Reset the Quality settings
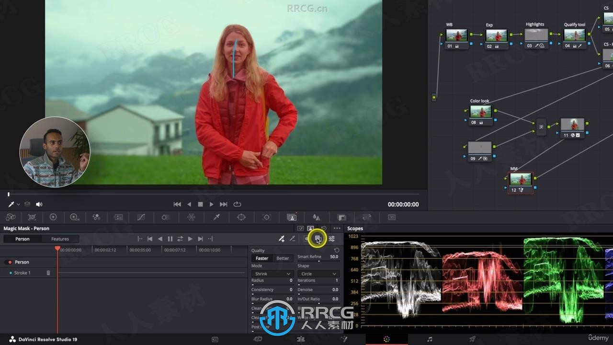The image size is (613, 345). point(337,251)
